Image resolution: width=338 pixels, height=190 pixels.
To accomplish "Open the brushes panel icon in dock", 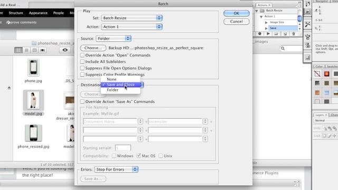I will tap(307, 37).
